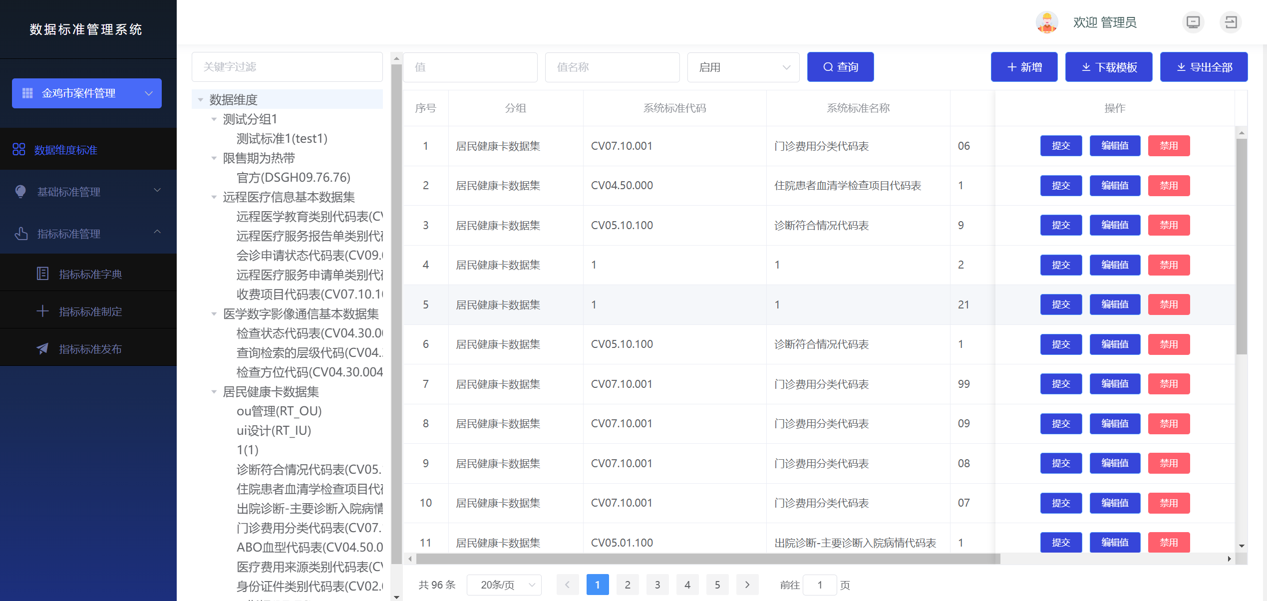
Task: Click 禁用 button for row 1
Action: tap(1168, 146)
